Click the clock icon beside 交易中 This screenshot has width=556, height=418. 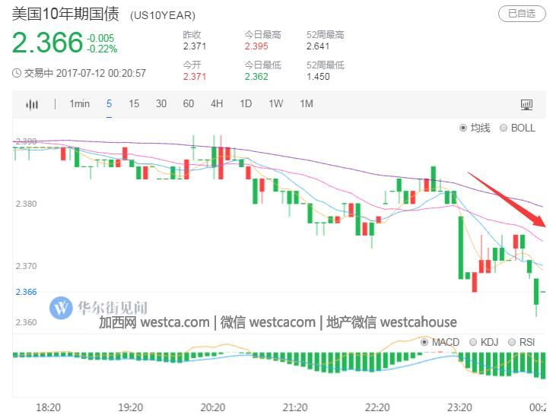click(x=17, y=74)
